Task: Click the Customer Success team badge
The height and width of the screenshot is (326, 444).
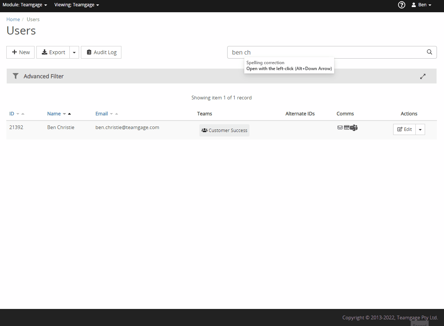Action: click(224, 130)
